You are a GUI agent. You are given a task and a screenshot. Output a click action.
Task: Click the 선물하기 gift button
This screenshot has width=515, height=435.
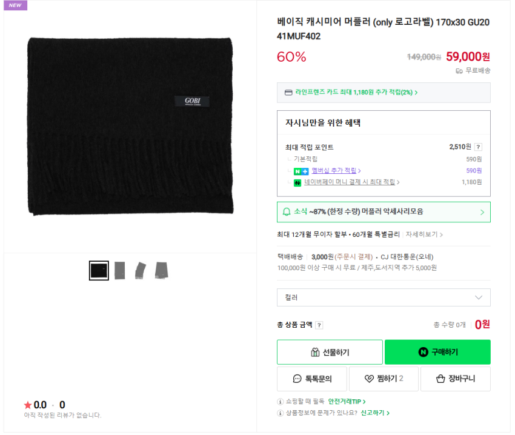coord(330,352)
